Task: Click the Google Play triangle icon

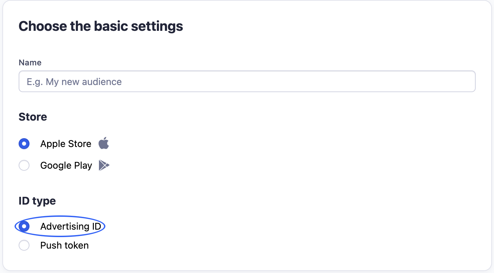Action: pos(104,165)
